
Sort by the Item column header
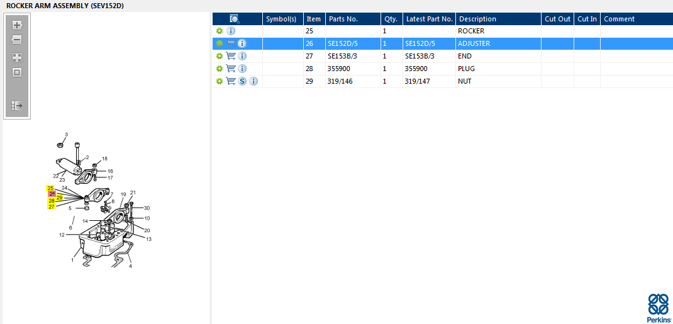click(x=314, y=19)
